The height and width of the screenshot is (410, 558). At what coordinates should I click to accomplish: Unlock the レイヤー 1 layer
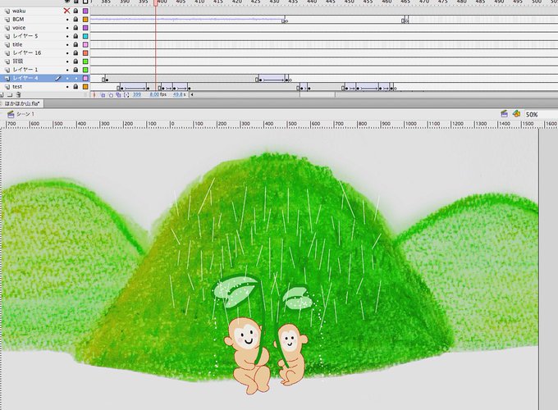(75, 70)
